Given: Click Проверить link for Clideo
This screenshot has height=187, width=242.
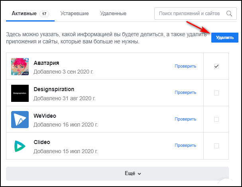Looking at the screenshot, I should pyautogui.click(x=185, y=145).
